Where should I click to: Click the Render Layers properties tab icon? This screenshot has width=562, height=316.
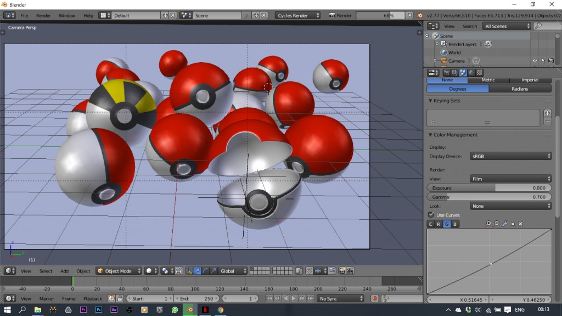(x=455, y=73)
